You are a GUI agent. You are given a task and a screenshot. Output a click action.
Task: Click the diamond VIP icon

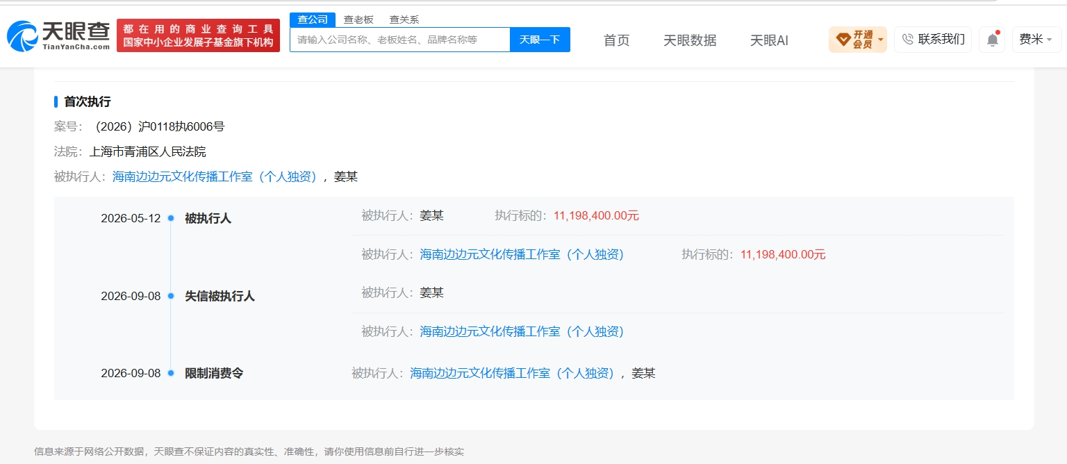click(843, 40)
